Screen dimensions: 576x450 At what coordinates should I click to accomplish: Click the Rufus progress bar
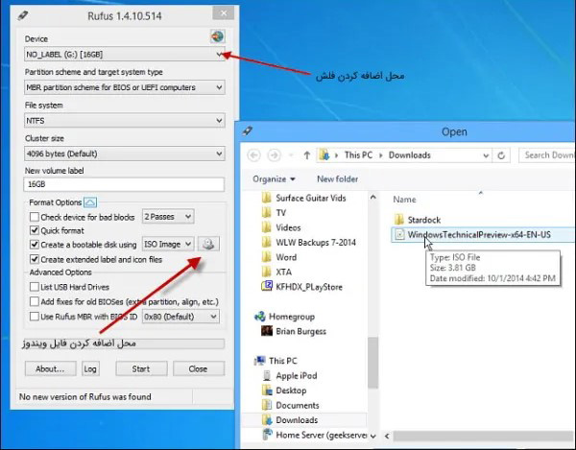click(x=124, y=343)
